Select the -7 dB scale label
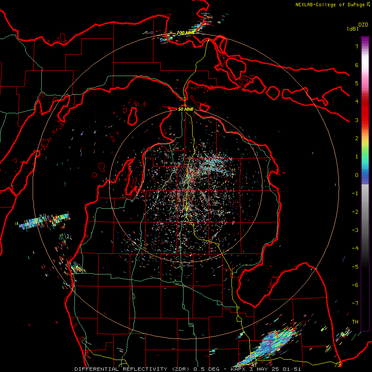372x372 pixels. (355, 303)
